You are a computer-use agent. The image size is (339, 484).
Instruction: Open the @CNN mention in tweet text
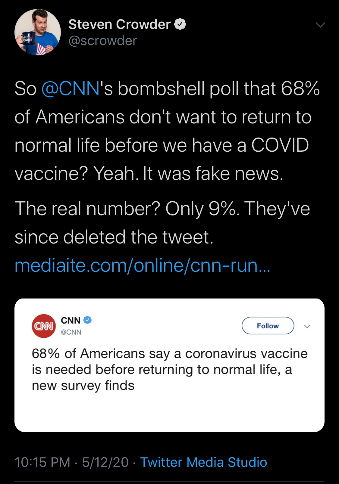(70, 89)
